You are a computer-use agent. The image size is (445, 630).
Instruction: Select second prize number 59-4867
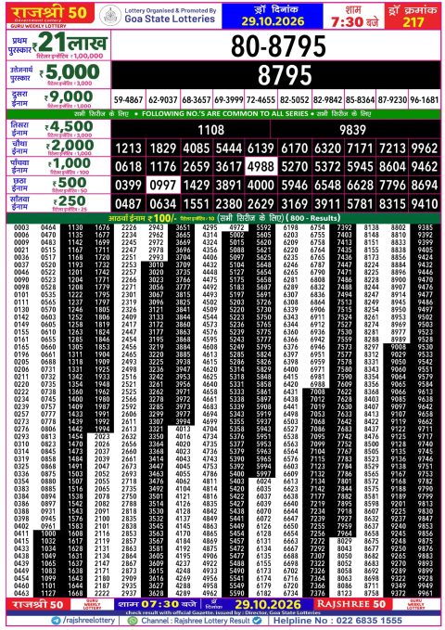click(128, 99)
